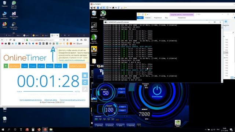Choose the 5 min timer preset
Screen dimensions: 235x132
coord(25,66)
